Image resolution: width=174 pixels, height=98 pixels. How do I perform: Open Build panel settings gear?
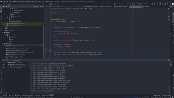pos(169,60)
